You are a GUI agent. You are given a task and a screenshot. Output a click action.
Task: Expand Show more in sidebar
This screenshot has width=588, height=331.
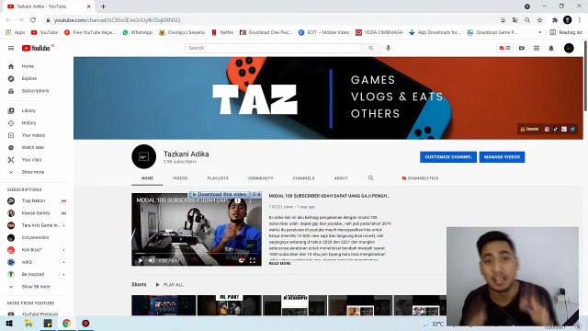(33, 172)
